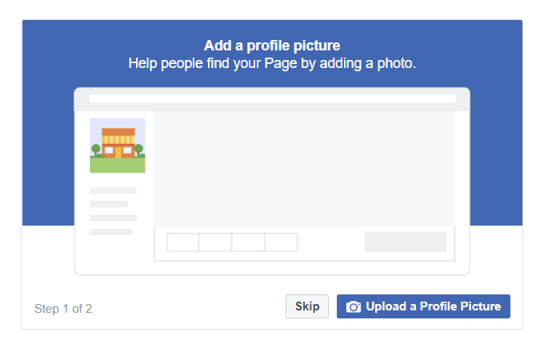Click the third tab box in mockup

tap(248, 242)
